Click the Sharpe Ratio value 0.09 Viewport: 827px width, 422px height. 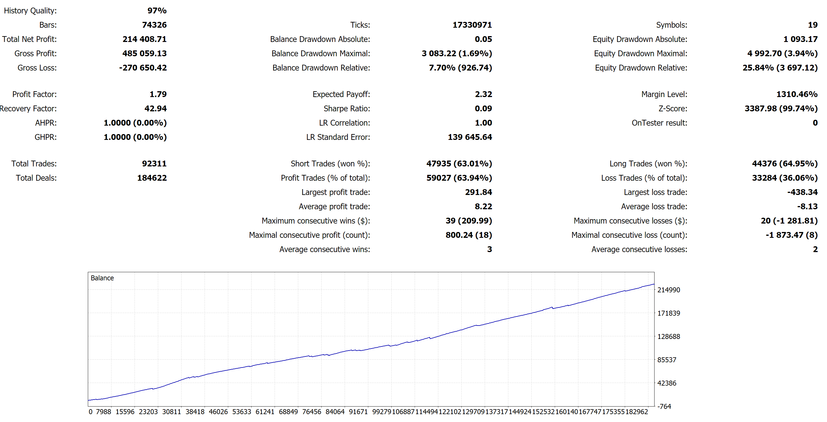tap(483, 109)
